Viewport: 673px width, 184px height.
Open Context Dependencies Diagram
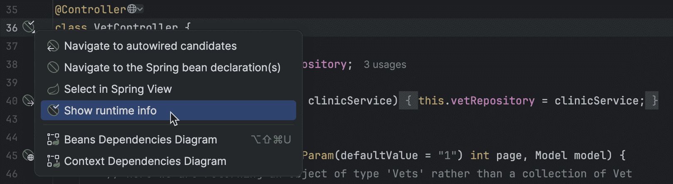(x=145, y=161)
